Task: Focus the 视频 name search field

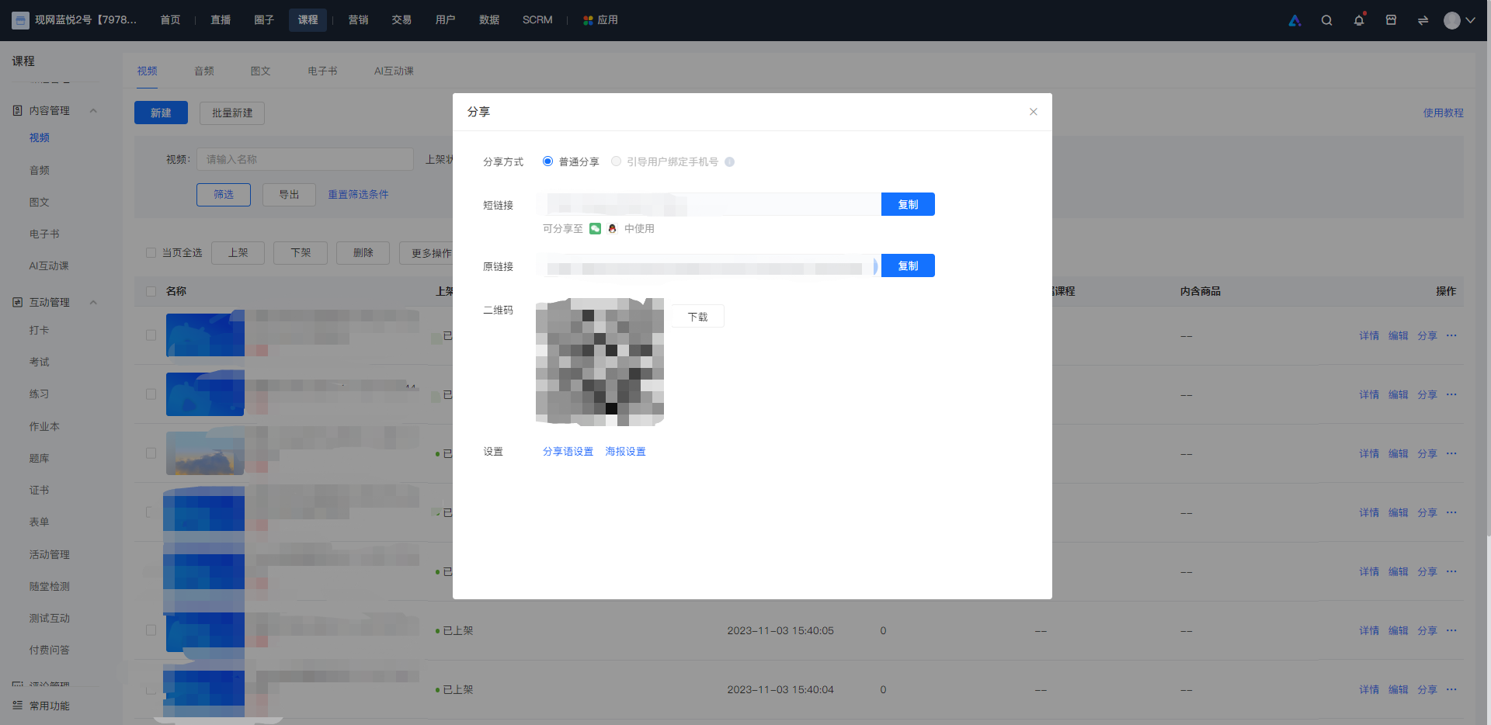Action: [304, 159]
